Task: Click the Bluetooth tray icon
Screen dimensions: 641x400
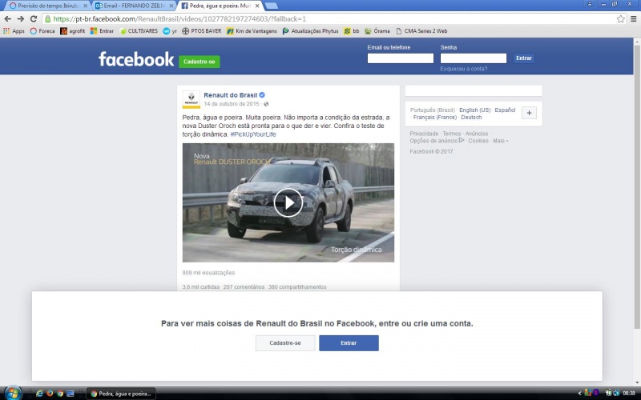Action: coord(596,393)
